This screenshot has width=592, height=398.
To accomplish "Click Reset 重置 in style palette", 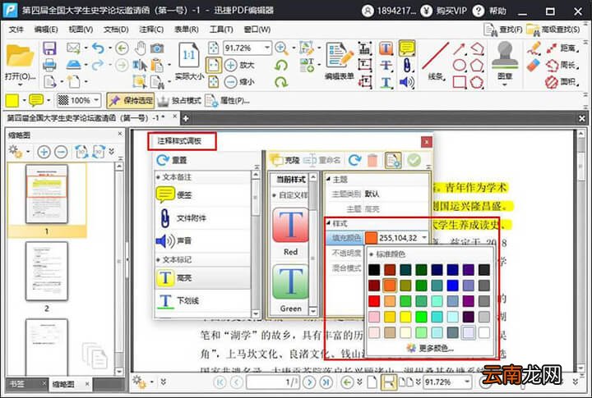I will click(172, 160).
